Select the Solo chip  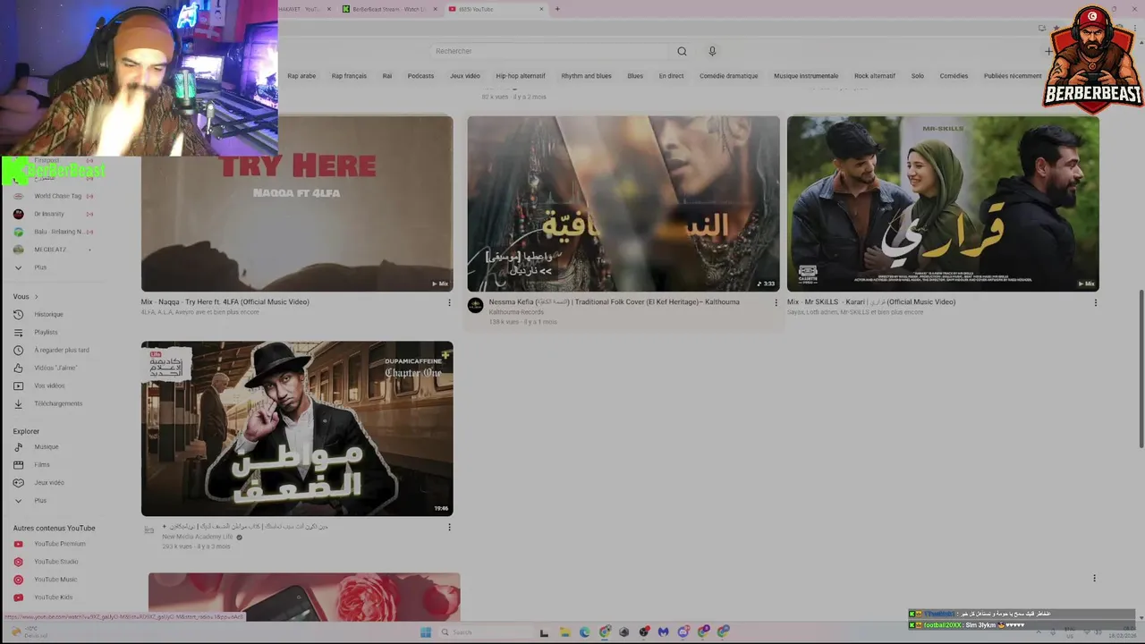point(918,76)
